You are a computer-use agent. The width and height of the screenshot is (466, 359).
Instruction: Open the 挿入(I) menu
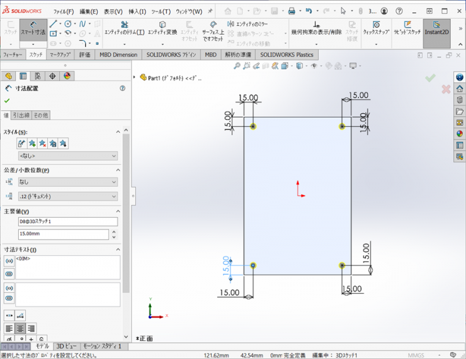point(137,11)
